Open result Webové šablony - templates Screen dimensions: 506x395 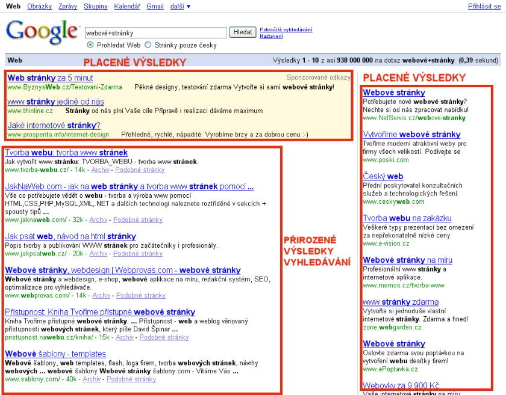pos(55,354)
